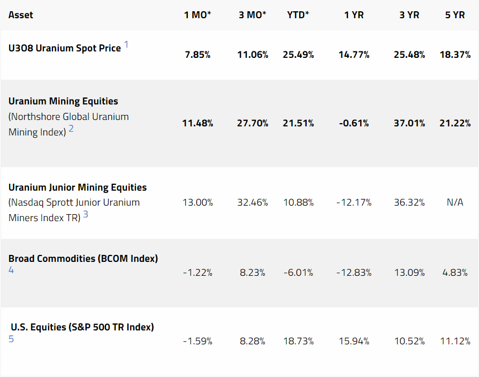Open footnote 2 after Northshore Global Uranium Mining Index
Image resolution: width=479 pixels, height=377 pixels.
pos(71,129)
